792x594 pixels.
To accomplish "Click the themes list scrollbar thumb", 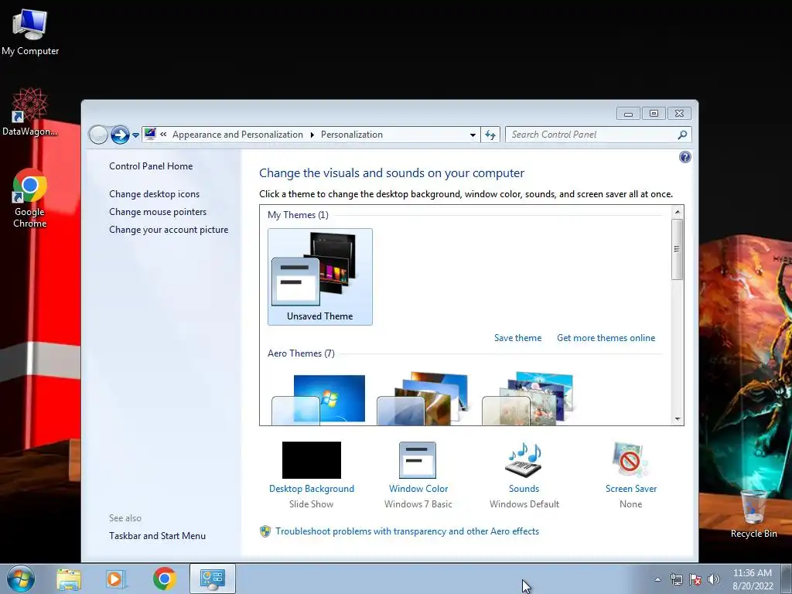I will coord(678,249).
